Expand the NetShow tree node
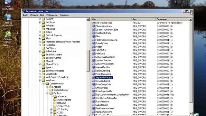 coord(40,23)
